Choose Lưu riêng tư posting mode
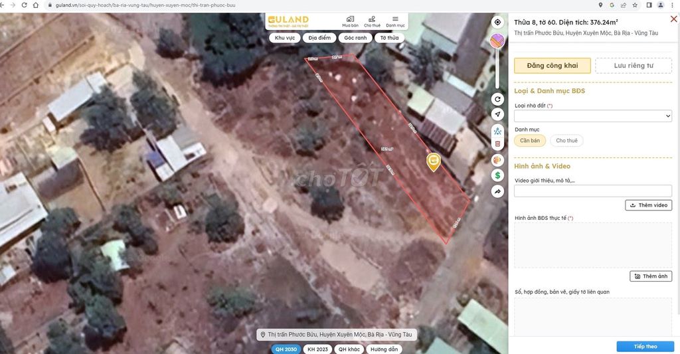This screenshot has height=354, width=680. click(x=633, y=66)
